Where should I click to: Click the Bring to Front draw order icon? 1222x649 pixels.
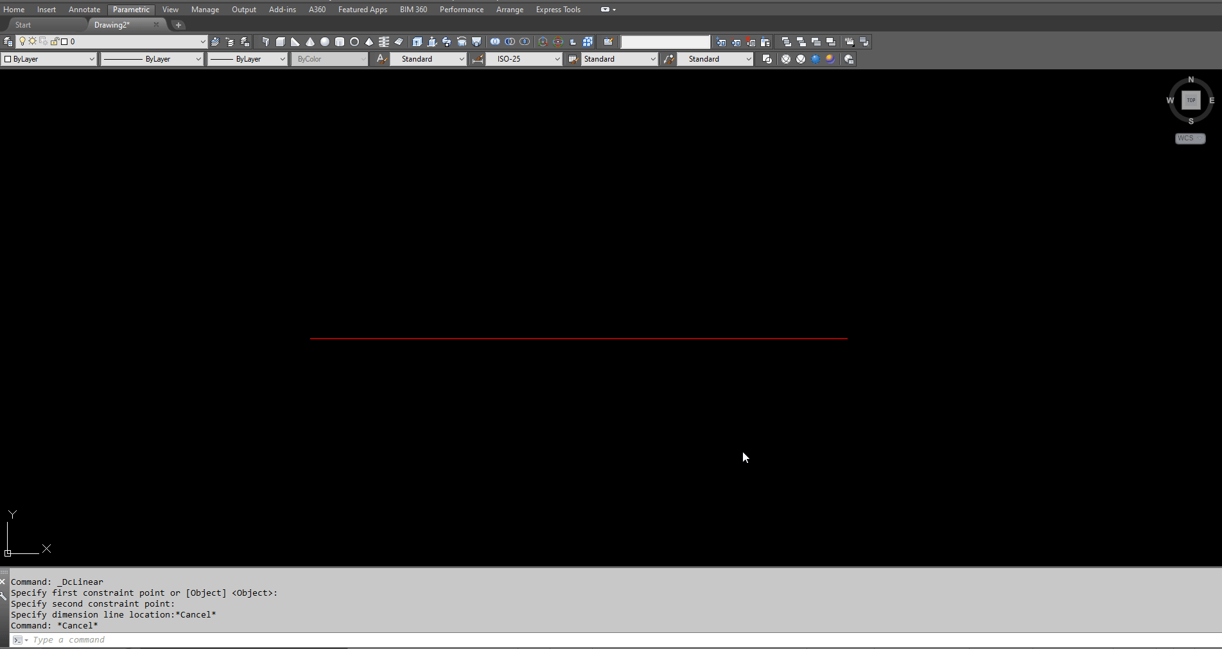pos(787,42)
